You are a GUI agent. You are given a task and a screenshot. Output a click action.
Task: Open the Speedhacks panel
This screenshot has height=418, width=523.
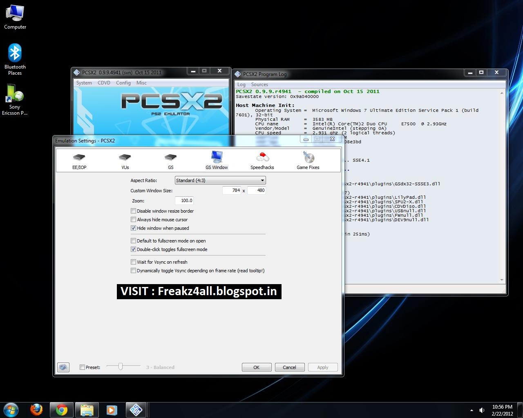click(262, 160)
